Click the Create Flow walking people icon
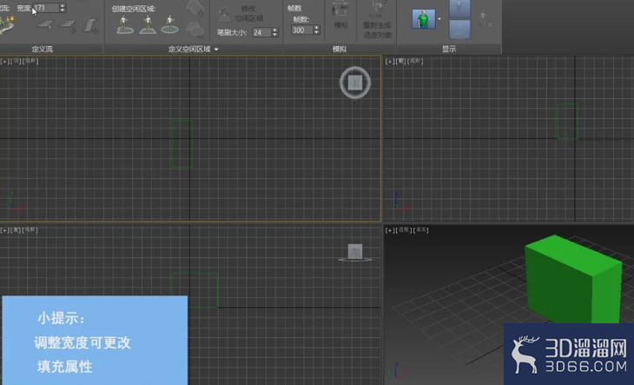Image resolution: width=634 pixels, height=385 pixels. coord(7,25)
